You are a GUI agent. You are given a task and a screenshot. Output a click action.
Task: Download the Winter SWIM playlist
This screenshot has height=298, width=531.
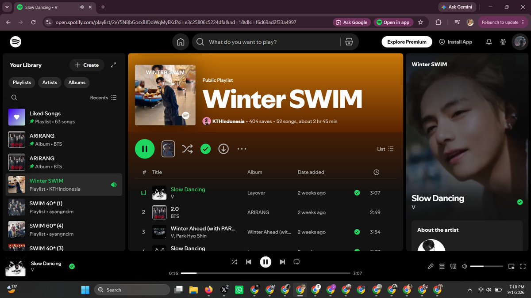pos(223,149)
